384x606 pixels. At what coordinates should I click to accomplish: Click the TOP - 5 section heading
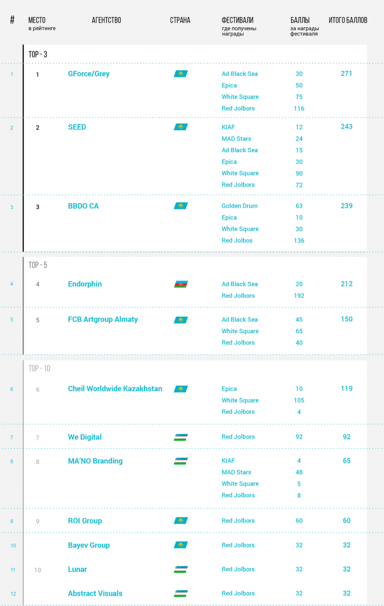38,265
